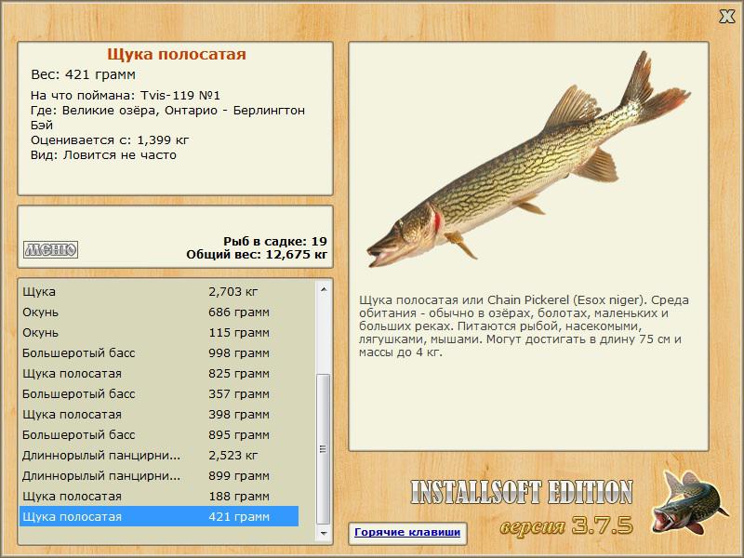Image resolution: width=744 pixels, height=558 pixels.
Task: Click the Вес: 421 грамм text
Action: (x=83, y=74)
